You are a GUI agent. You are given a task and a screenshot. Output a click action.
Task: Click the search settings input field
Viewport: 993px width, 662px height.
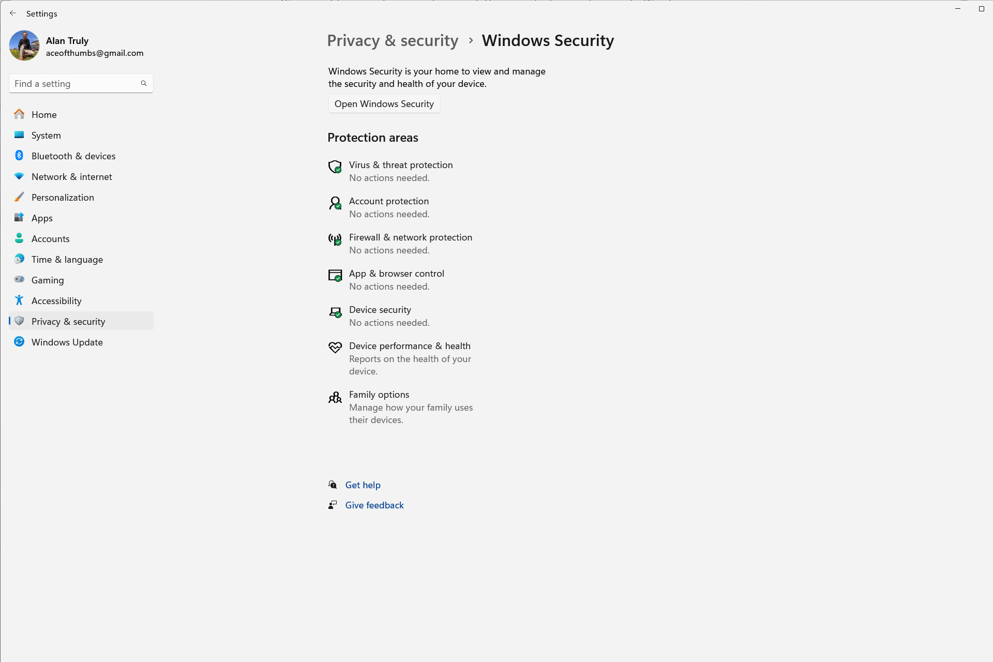[81, 83]
